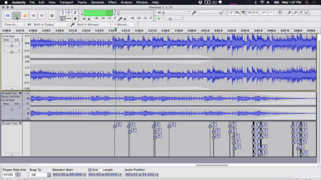
Task: Skip to end of the project
Action: pyautogui.click(x=42, y=15)
